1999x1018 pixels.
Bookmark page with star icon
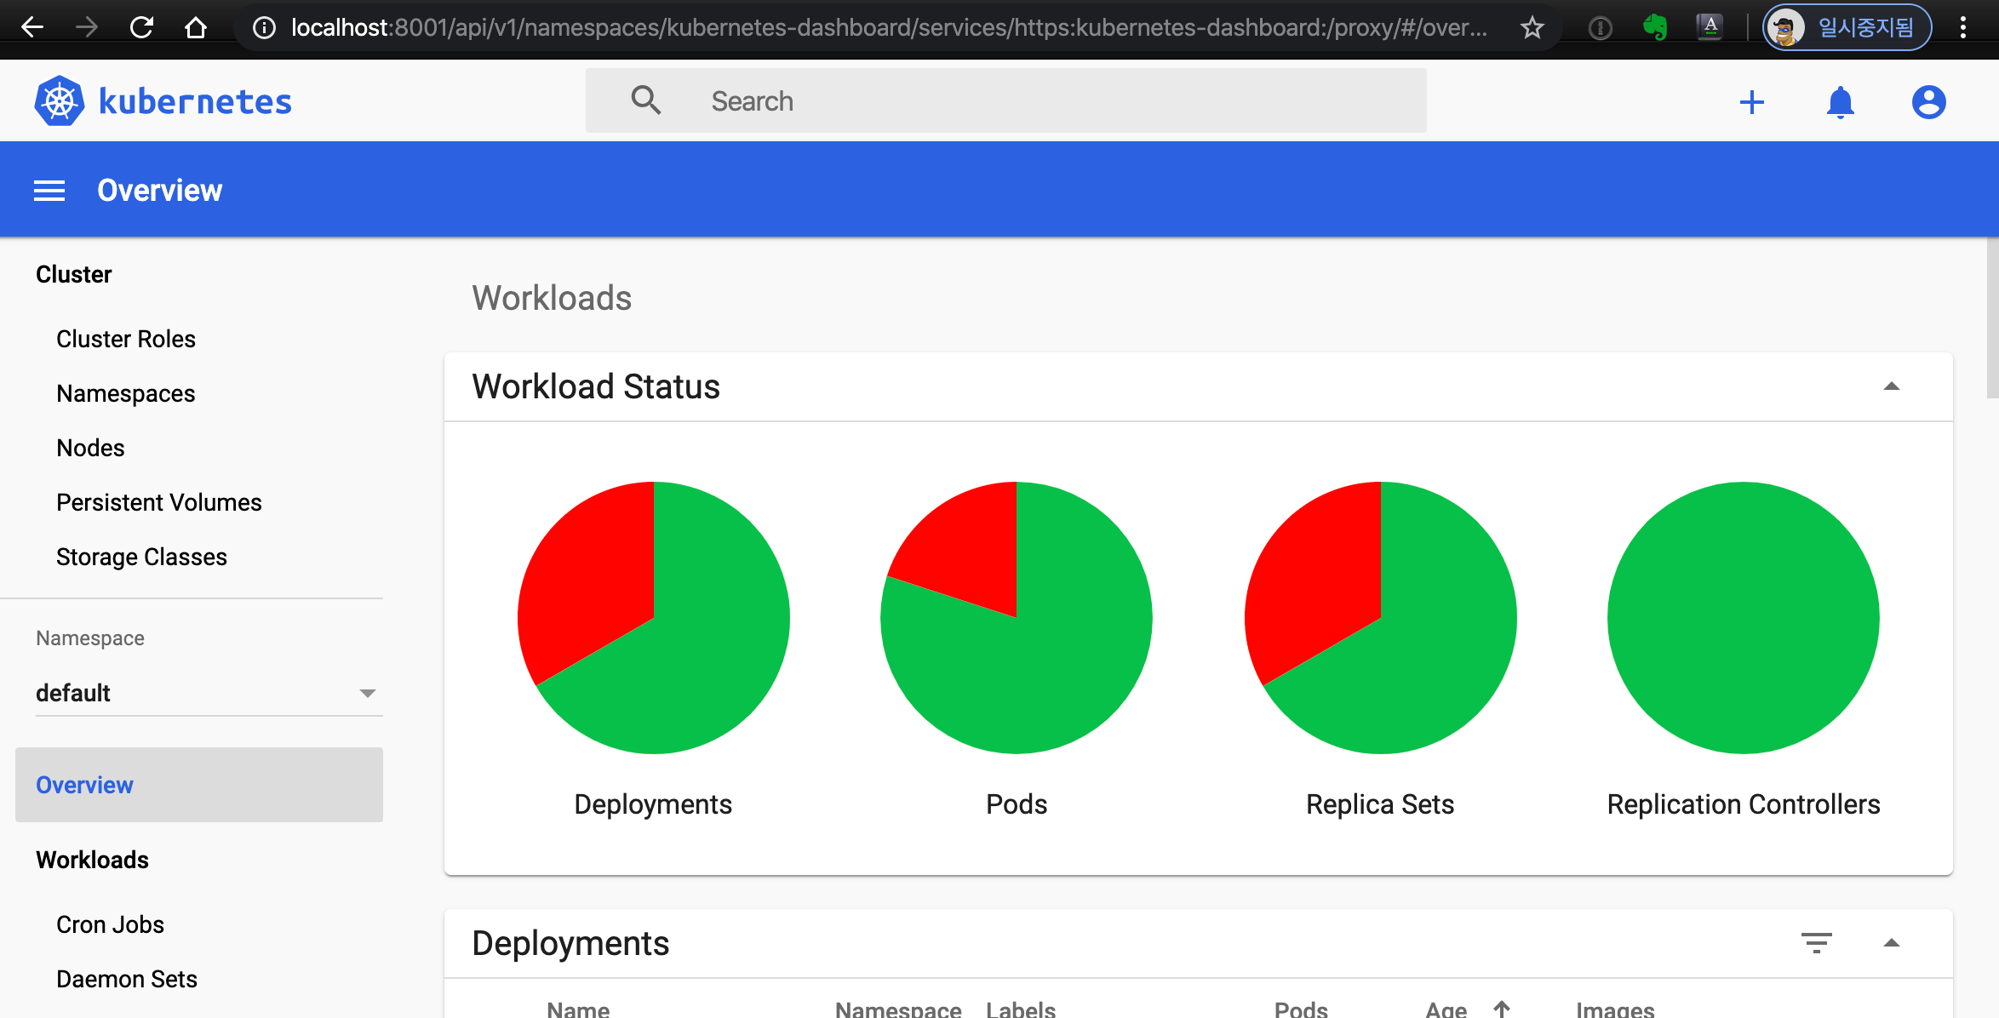coord(1532,28)
